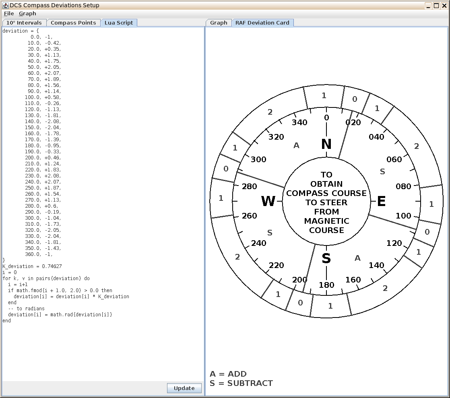Click the large N on compass card

tap(326, 144)
